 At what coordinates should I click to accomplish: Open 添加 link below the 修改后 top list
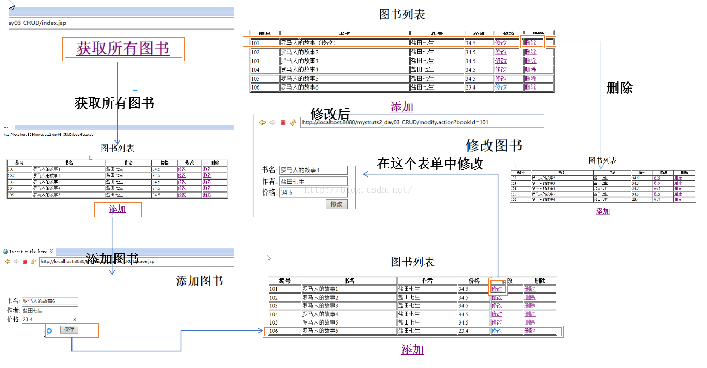(x=402, y=107)
